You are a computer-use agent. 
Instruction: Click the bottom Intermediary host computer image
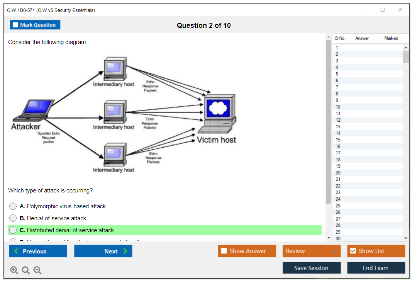114,155
